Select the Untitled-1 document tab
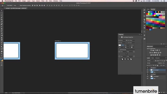This screenshot has height=94, width=167. (x=16, y=8)
